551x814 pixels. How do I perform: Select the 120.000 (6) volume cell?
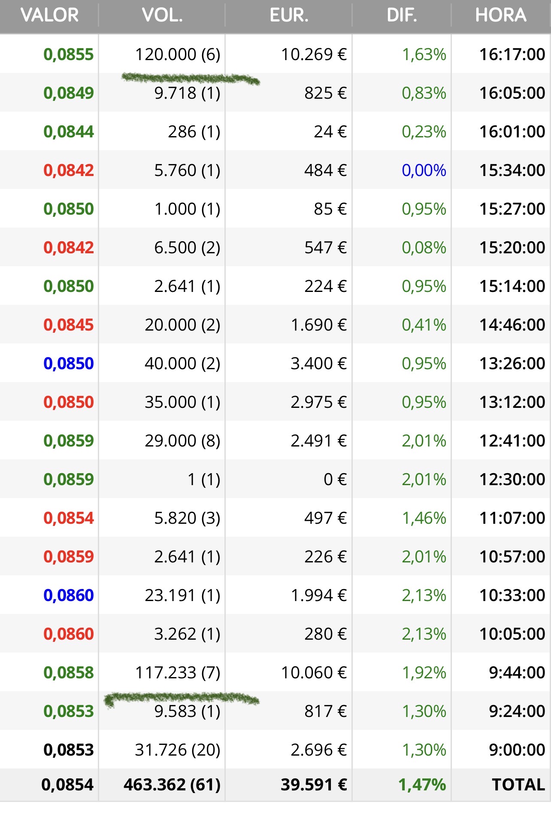coord(178,55)
